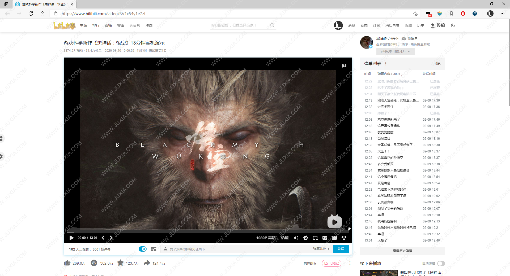The width and height of the screenshot is (510, 276).
Task: Click the video progress bar
Action: [x=208, y=232]
